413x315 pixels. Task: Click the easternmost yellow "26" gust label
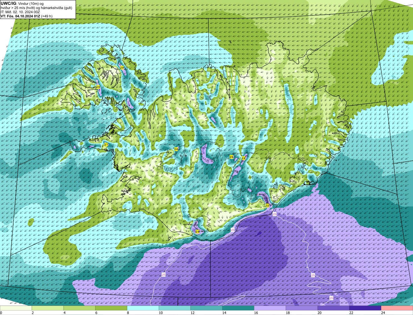pyautogui.click(x=244, y=158)
